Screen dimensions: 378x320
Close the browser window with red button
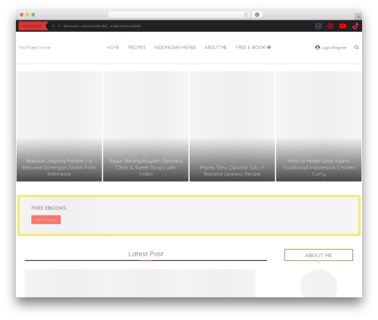point(22,14)
